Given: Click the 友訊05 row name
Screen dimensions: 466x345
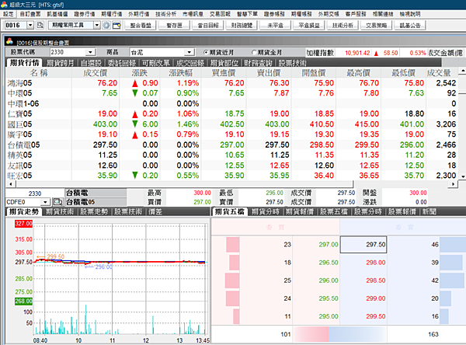Looking at the screenshot, I should [19, 166].
